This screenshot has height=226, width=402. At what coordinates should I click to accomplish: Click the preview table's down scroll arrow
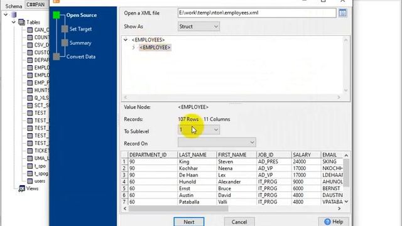(346, 202)
